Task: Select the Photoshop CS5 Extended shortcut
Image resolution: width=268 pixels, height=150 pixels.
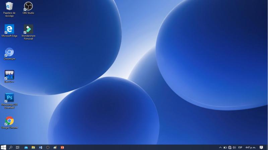Action: [9, 98]
